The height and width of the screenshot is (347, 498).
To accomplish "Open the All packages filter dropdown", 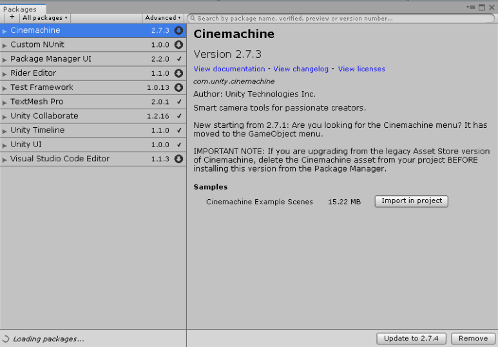I will click(45, 18).
